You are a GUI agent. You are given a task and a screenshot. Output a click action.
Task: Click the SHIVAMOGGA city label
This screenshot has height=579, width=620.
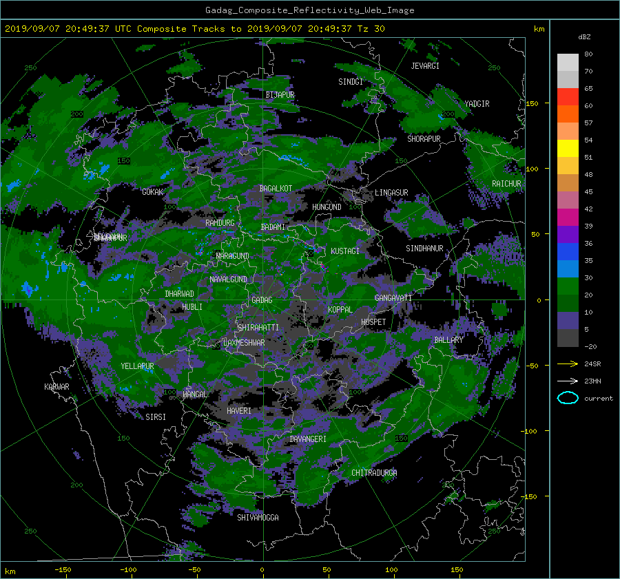(258, 518)
